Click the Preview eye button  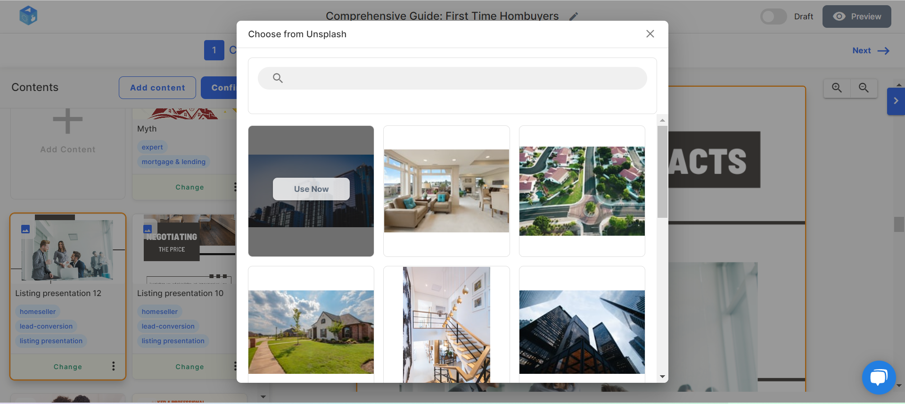(856, 16)
